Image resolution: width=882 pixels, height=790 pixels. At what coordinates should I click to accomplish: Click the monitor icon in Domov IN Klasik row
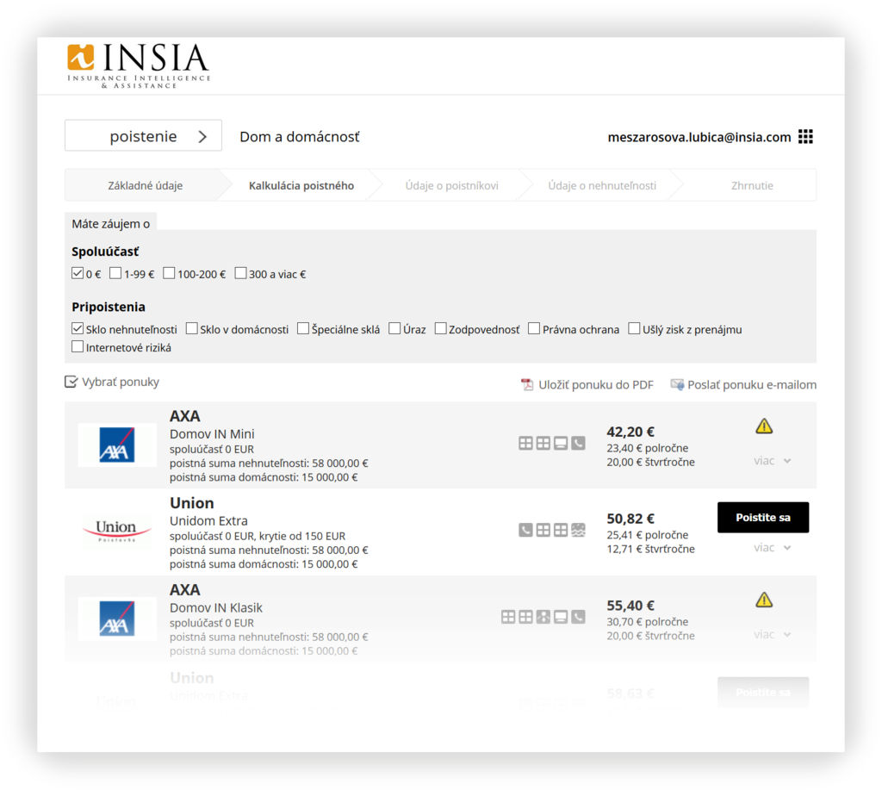(x=561, y=617)
